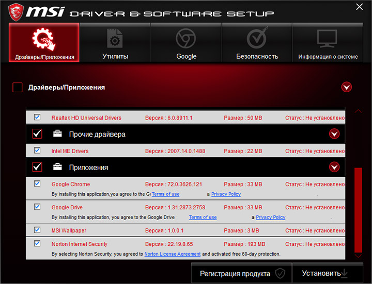
Task: Click version text 2007.14.0.1488
Action: [x=186, y=151]
